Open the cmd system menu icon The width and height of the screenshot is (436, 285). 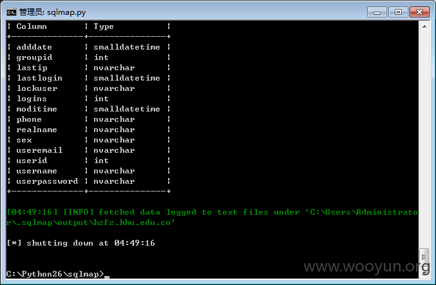pos(12,12)
